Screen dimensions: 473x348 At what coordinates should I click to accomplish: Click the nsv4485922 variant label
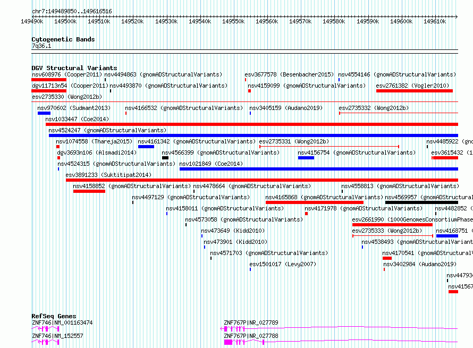(450, 141)
